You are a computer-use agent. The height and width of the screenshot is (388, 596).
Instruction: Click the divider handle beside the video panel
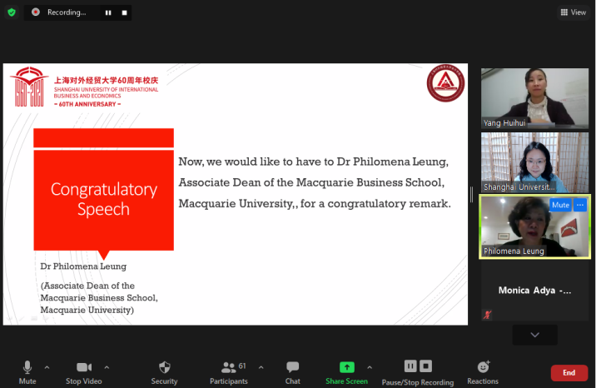pyautogui.click(x=472, y=194)
